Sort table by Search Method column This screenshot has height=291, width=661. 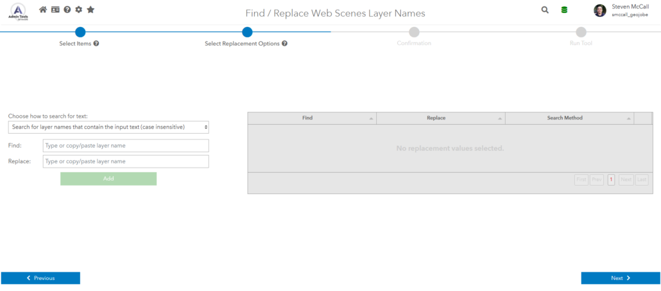pos(569,118)
